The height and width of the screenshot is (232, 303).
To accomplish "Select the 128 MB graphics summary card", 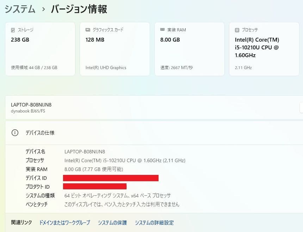I will (x=115, y=49).
